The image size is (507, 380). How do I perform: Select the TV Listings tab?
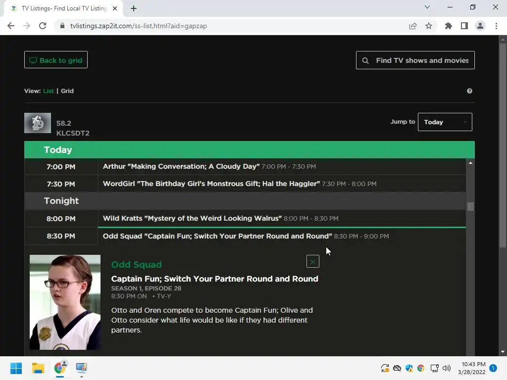[64, 8]
